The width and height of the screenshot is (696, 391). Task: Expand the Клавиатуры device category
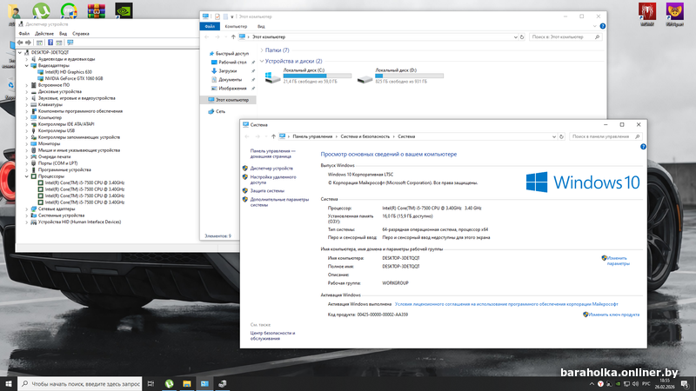[x=25, y=104]
